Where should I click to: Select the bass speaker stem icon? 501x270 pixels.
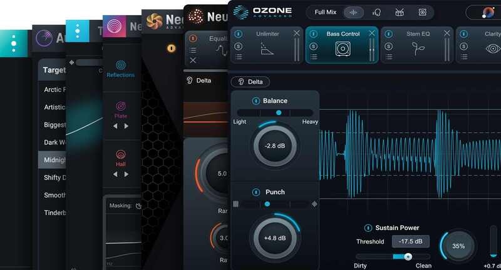pos(422,12)
